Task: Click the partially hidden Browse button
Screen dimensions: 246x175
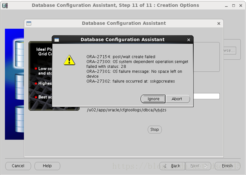Action: click(230, 51)
